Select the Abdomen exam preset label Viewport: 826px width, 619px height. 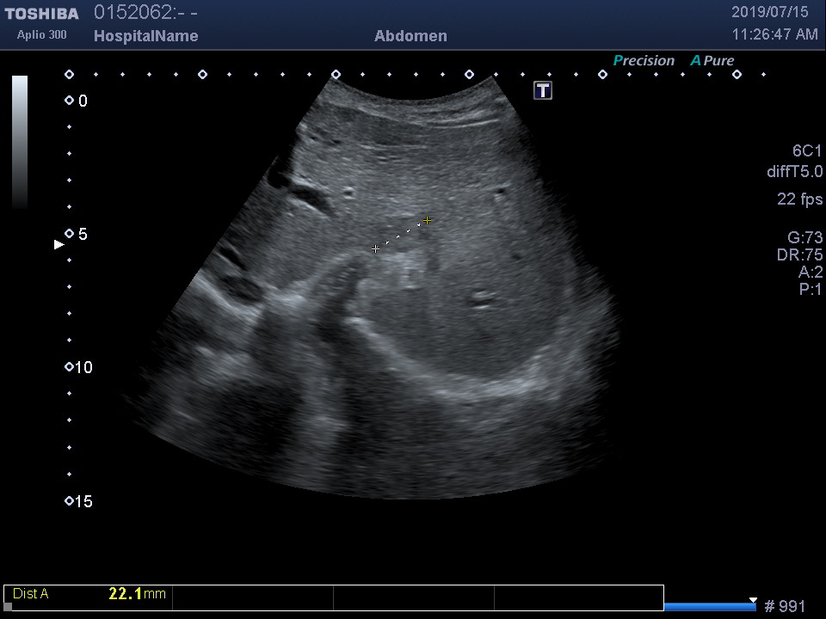(x=410, y=36)
